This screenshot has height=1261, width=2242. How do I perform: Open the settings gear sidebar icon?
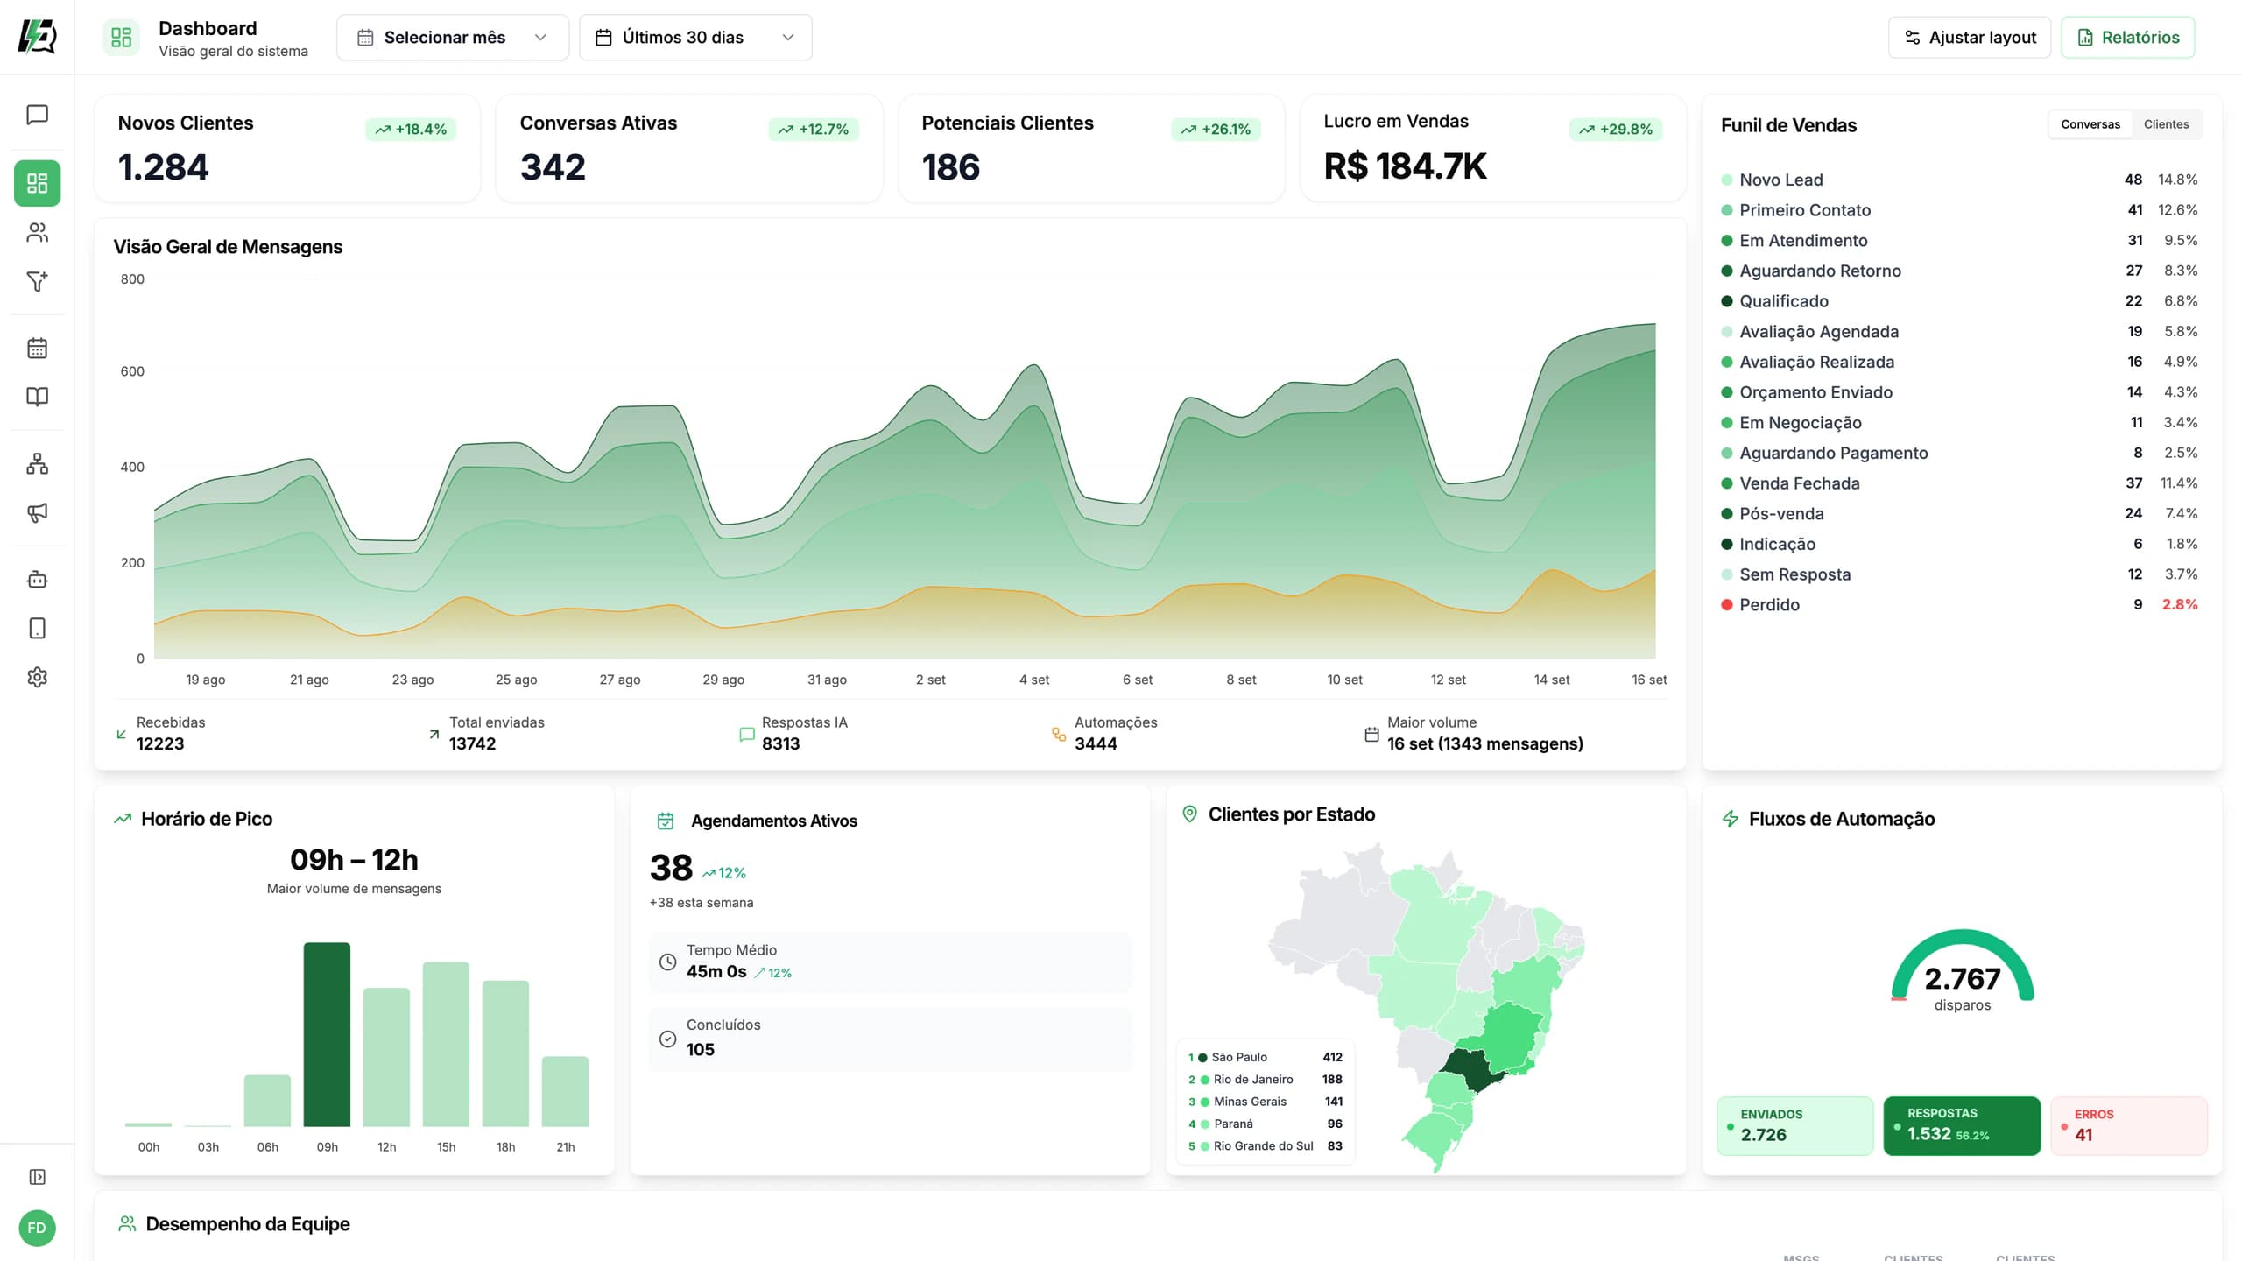pos(37,677)
